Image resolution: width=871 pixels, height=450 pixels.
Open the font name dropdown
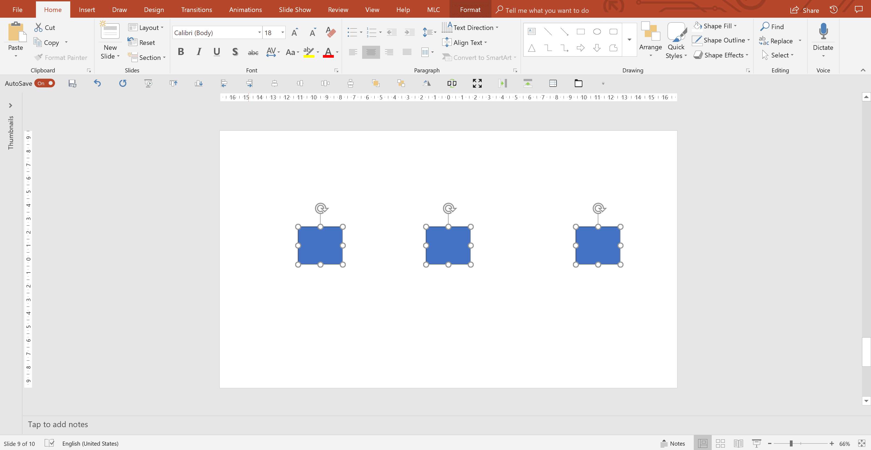point(259,32)
